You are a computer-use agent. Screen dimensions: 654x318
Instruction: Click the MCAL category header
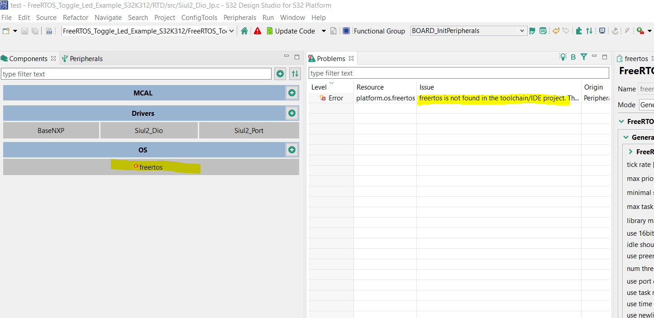[144, 93]
